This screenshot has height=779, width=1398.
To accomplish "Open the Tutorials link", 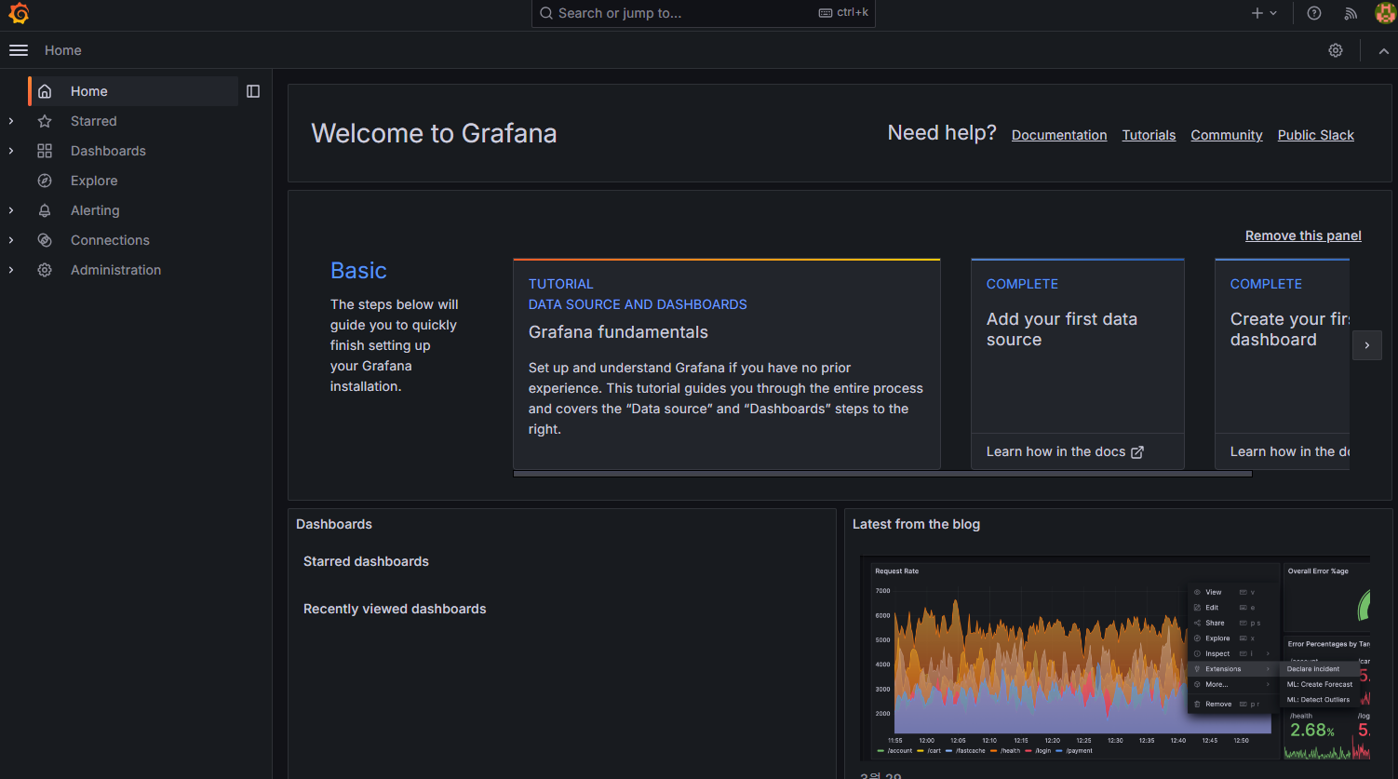I will coord(1149,135).
